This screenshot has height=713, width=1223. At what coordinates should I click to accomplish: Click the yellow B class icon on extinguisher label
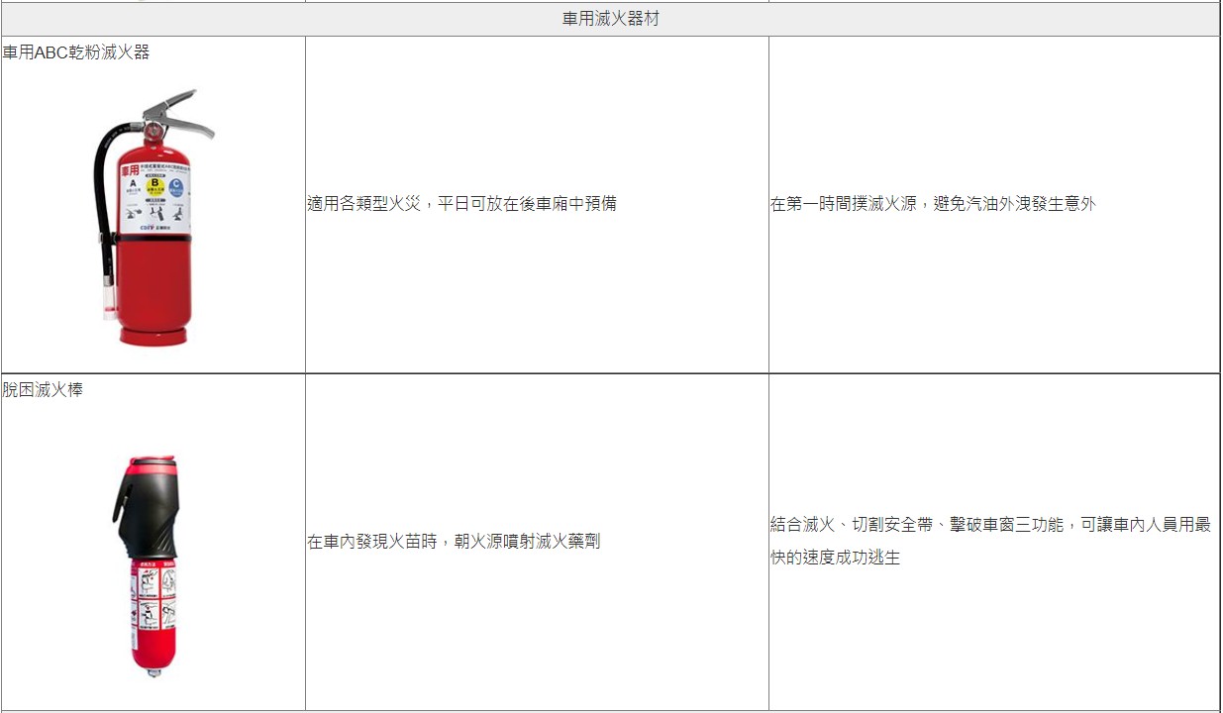[153, 185]
